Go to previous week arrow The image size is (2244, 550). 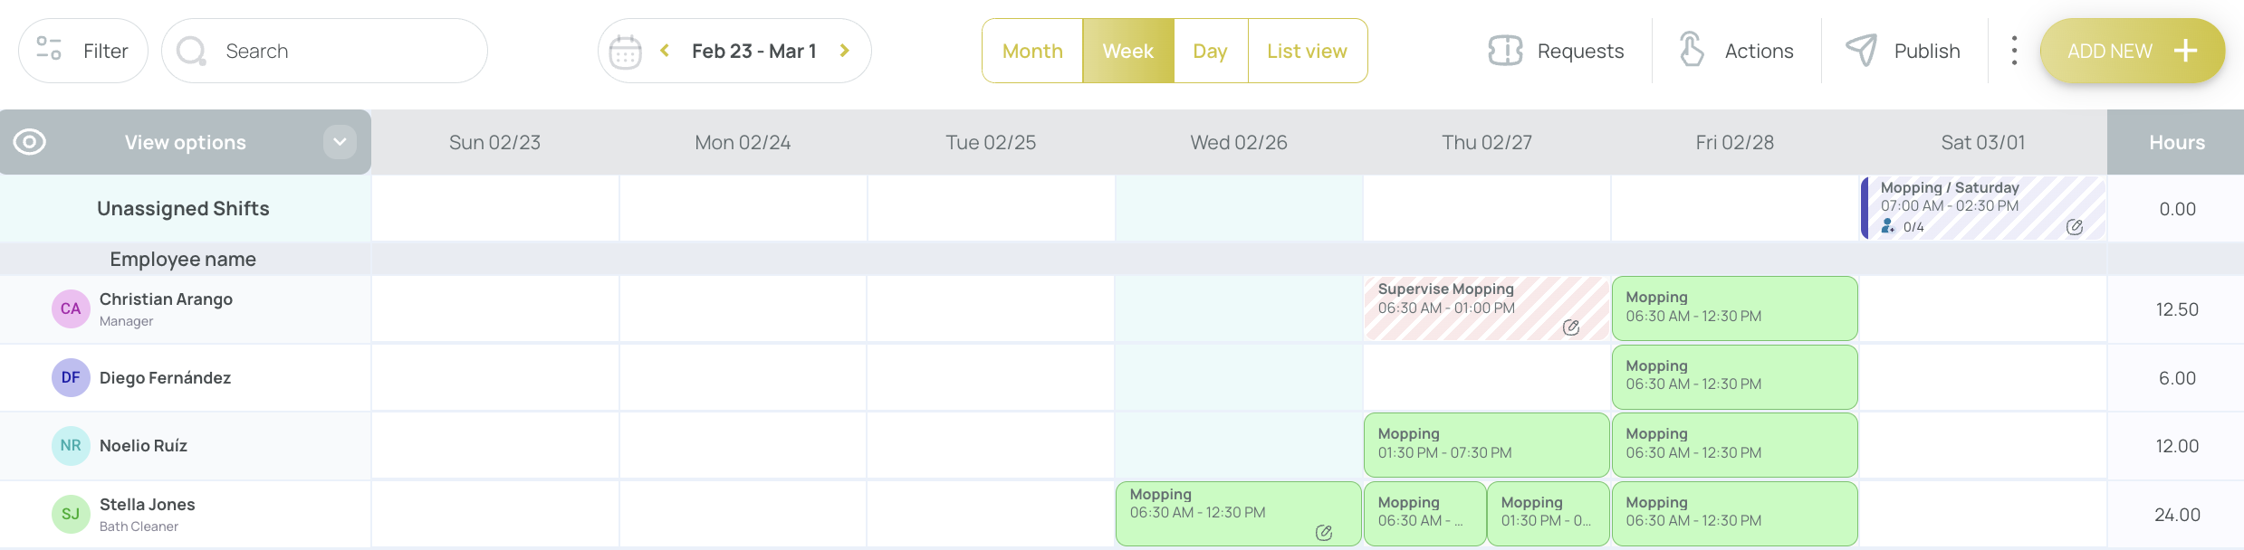pos(665,51)
